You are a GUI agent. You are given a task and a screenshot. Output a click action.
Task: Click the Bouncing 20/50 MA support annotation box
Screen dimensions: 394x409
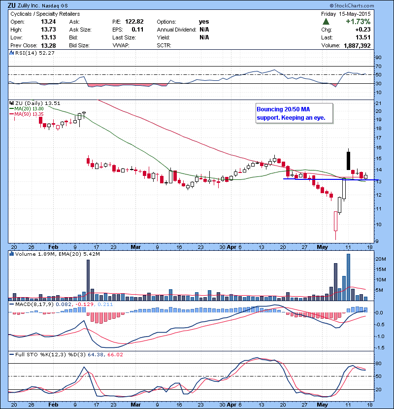[295, 113]
